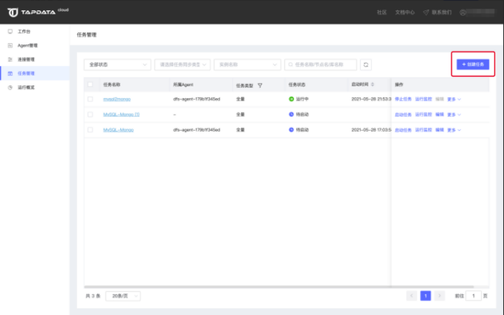Open 运行监控 for MySQL-Mongo (1)

pyautogui.click(x=423, y=115)
